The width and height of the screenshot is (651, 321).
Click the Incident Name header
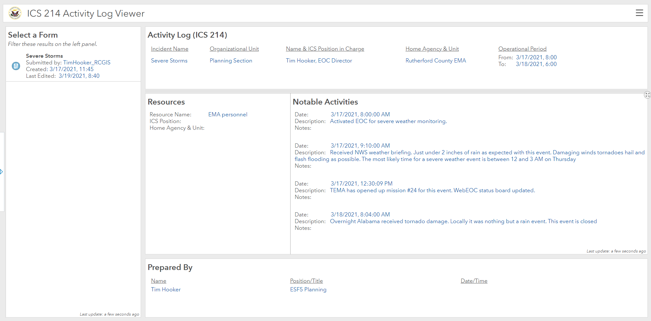tap(169, 49)
